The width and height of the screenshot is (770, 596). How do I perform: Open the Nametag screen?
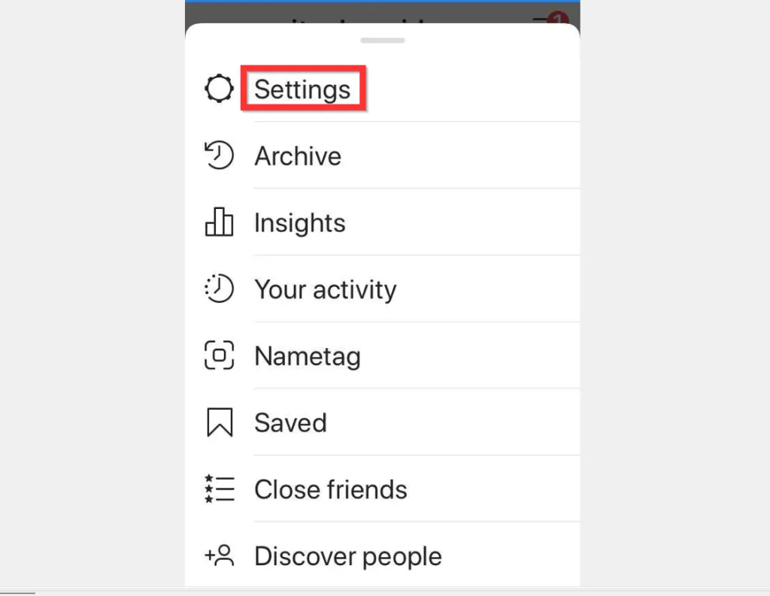tap(308, 356)
